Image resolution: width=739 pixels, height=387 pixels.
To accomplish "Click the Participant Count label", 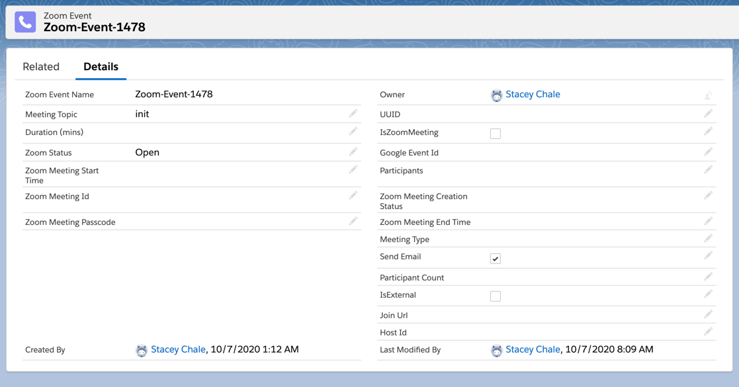I will 412,278.
